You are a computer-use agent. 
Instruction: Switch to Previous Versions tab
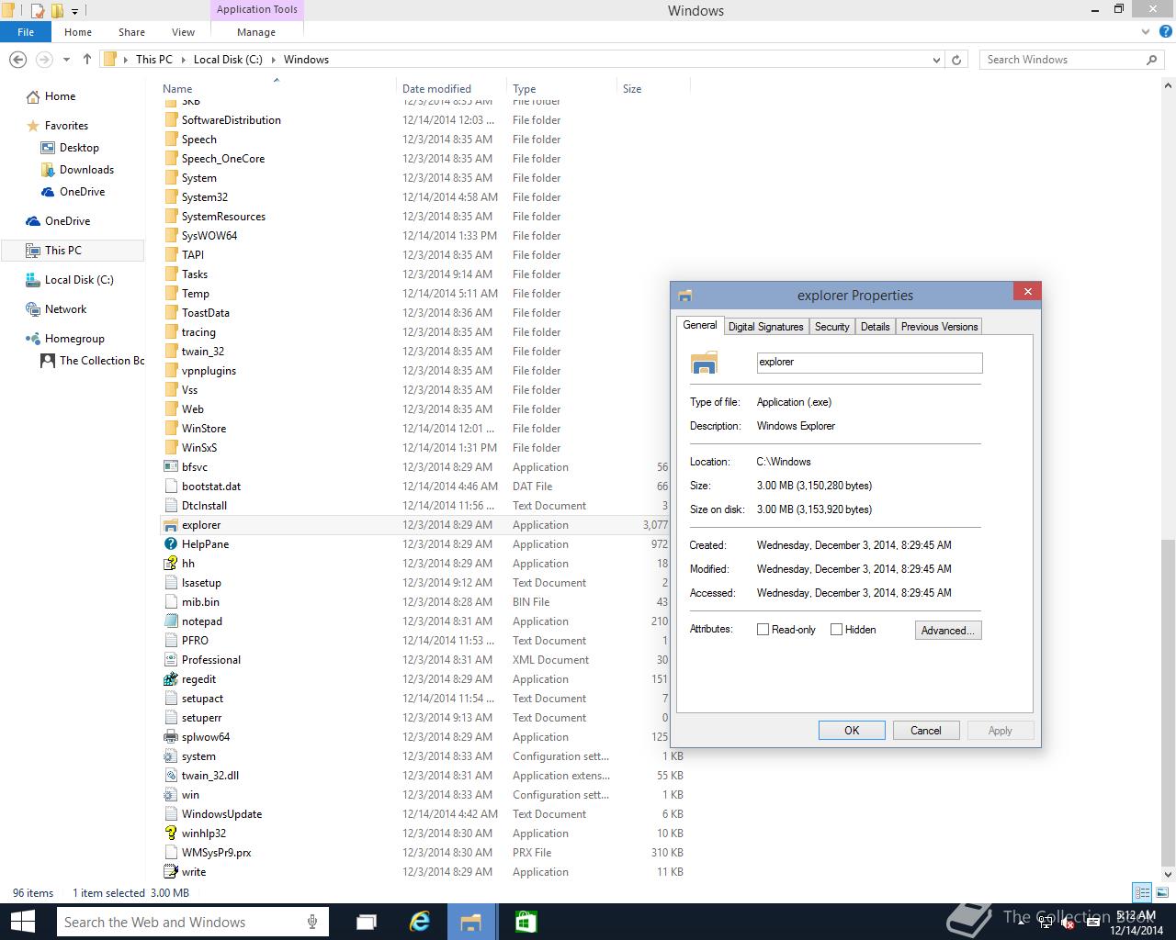(939, 327)
